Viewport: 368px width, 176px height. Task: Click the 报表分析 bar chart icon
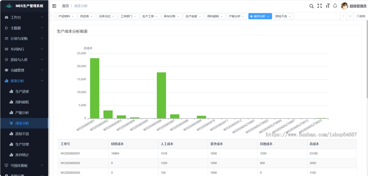pos(7,81)
